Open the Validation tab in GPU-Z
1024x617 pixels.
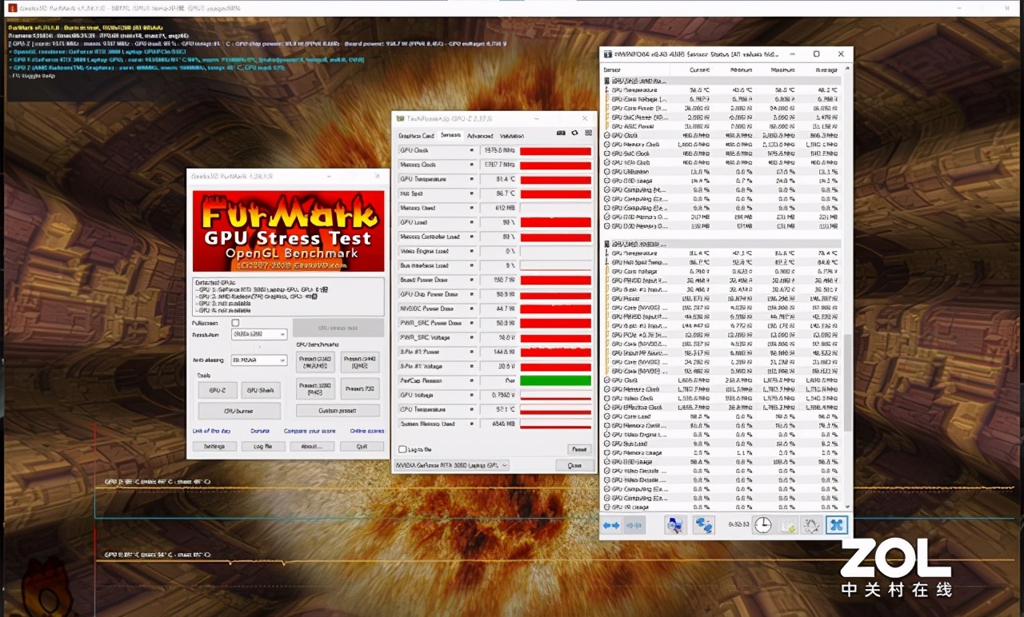tap(512, 136)
